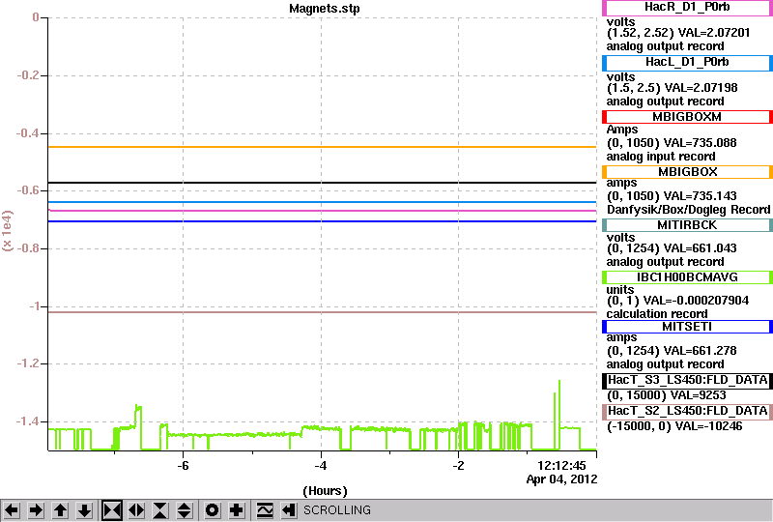Click the (Hours) x-axis label

[x=325, y=491]
